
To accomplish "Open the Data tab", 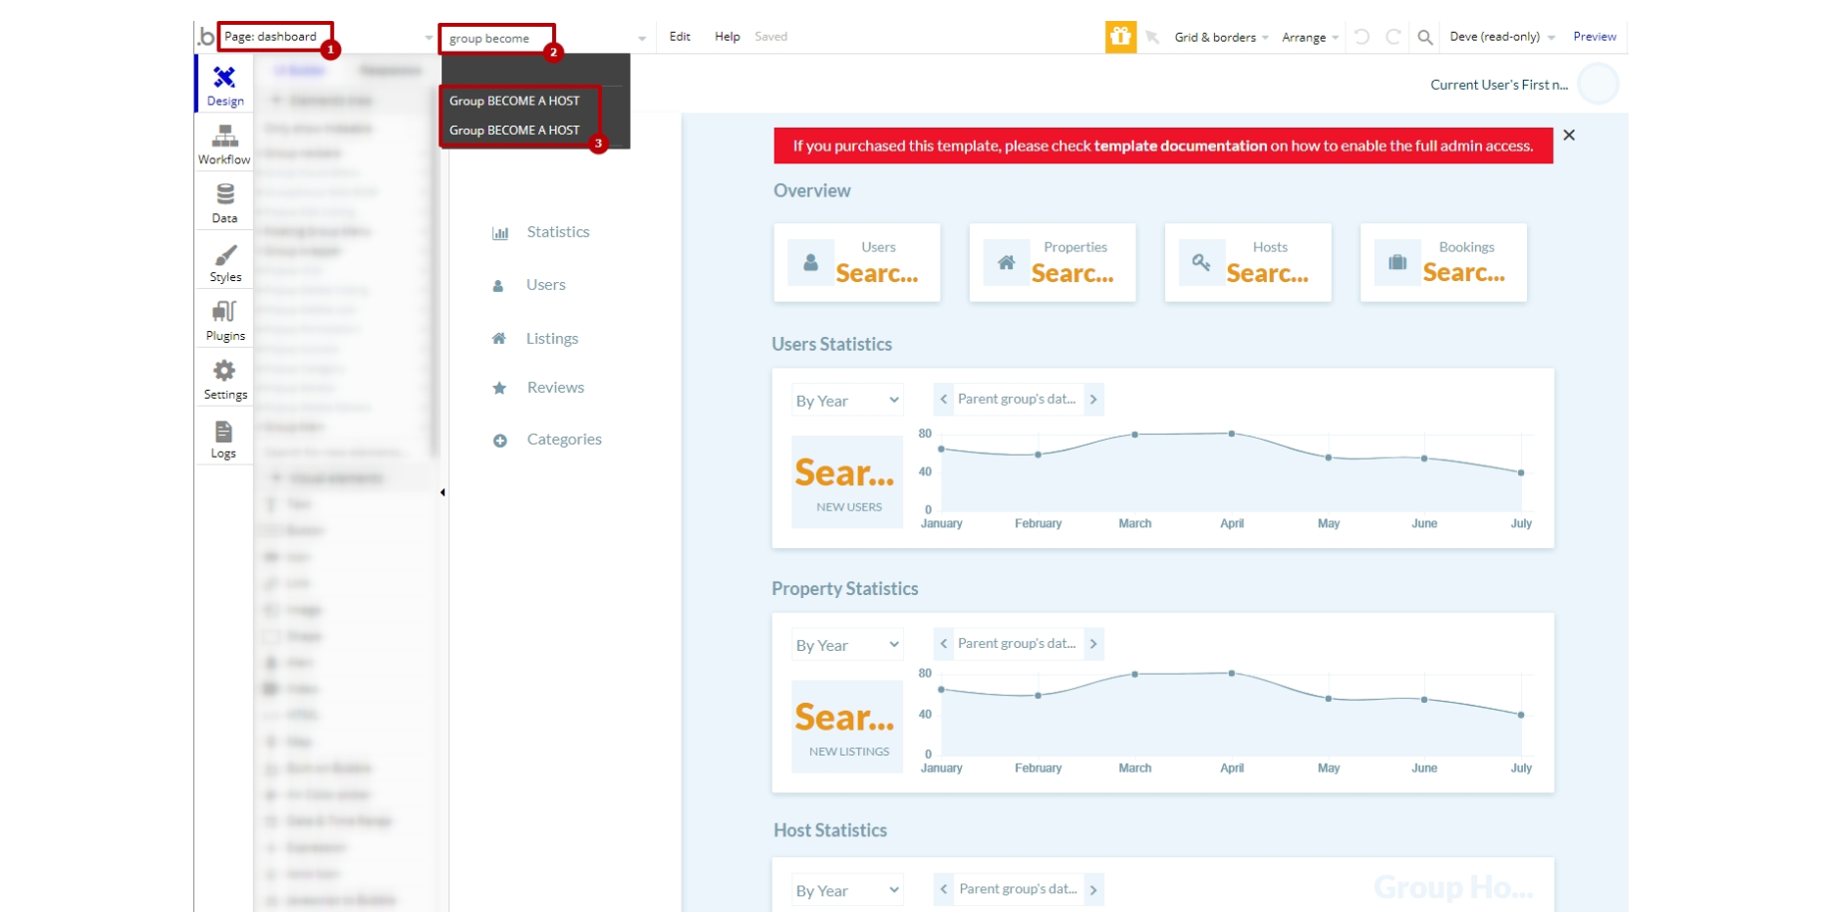I will coord(225,202).
